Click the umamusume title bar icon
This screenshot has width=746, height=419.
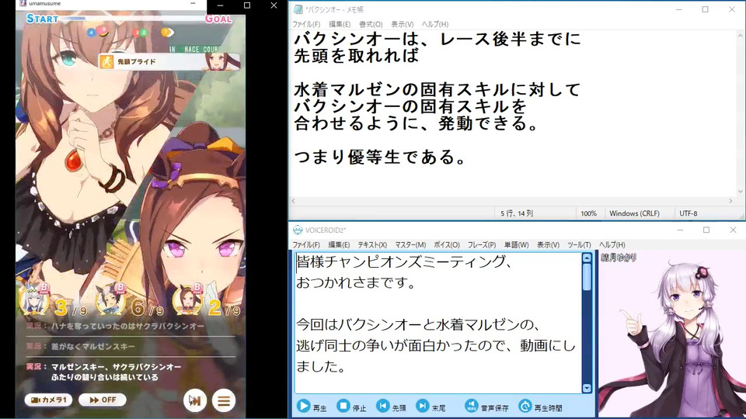pyautogui.click(x=23, y=3)
